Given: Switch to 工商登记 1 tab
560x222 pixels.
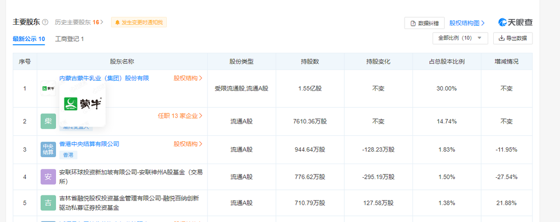Looking at the screenshot, I should tap(70, 39).
